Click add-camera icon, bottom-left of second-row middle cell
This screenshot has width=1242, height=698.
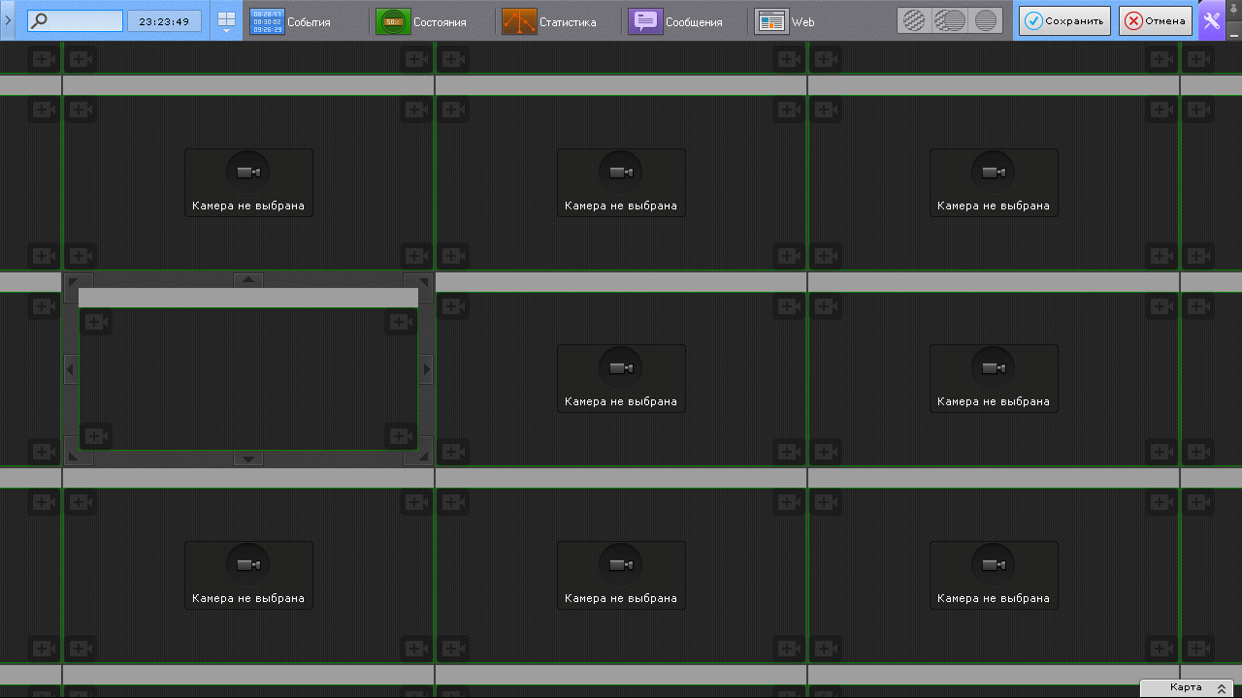pos(453,452)
